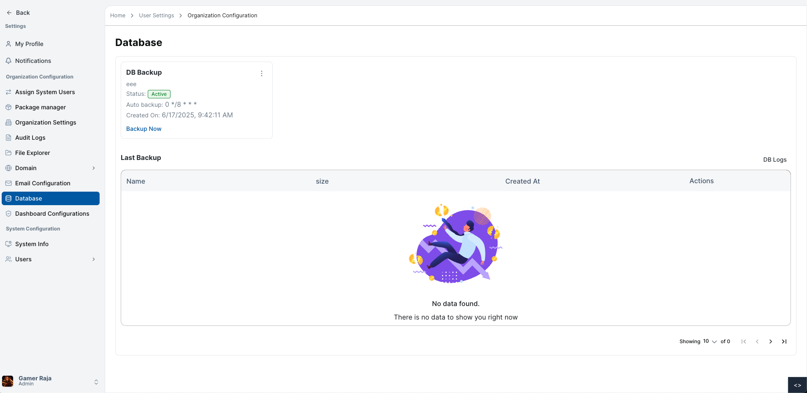The height and width of the screenshot is (393, 807).
Task: Open Package manager from the sidebar icon
Action: (9, 107)
